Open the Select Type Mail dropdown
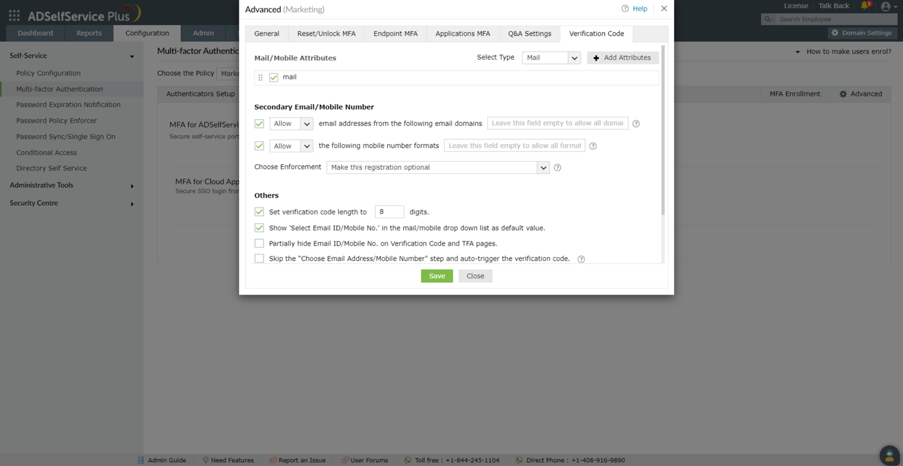 point(551,58)
